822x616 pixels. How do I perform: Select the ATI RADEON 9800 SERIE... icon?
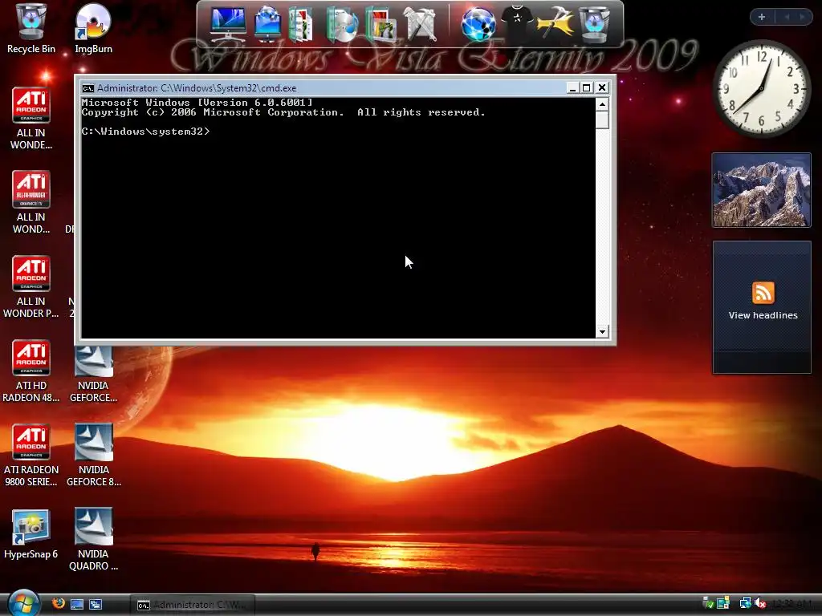pos(31,456)
